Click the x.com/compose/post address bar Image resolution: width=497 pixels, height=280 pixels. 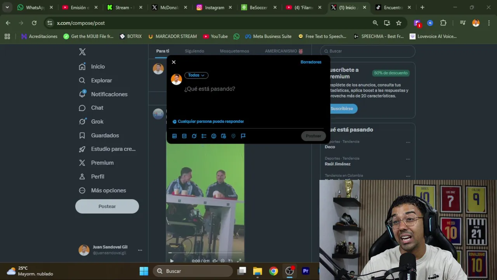(210, 23)
